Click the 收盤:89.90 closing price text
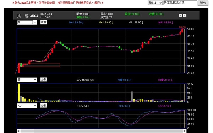 [x=156, y=14]
